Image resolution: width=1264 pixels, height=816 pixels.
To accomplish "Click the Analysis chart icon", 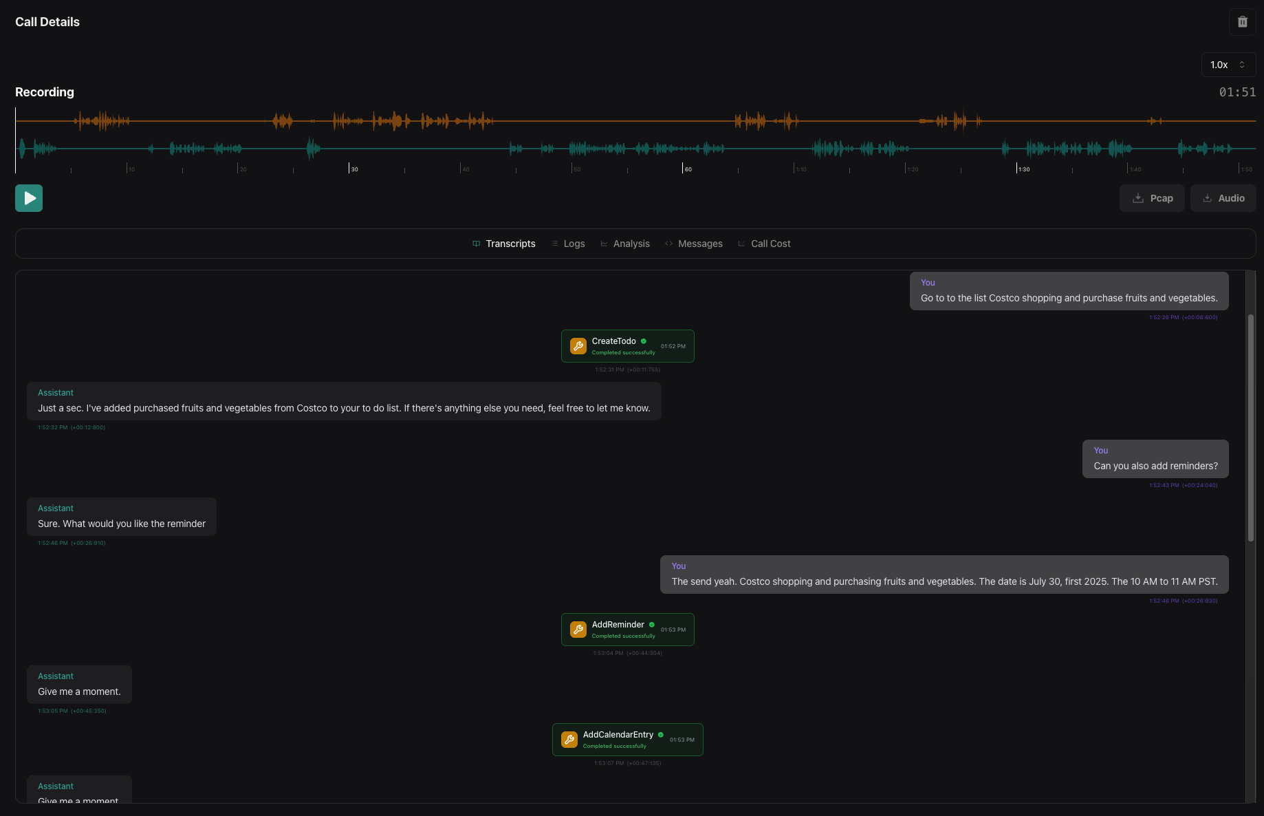I will 603,244.
